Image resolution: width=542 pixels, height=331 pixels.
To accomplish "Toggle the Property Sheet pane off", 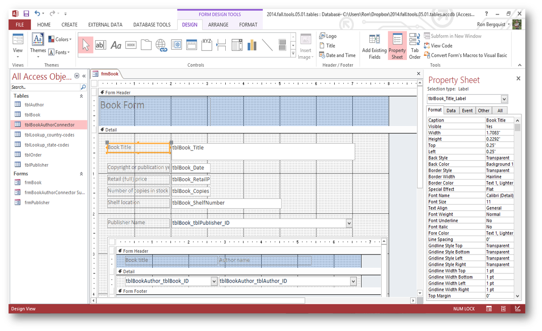I will click(x=397, y=46).
